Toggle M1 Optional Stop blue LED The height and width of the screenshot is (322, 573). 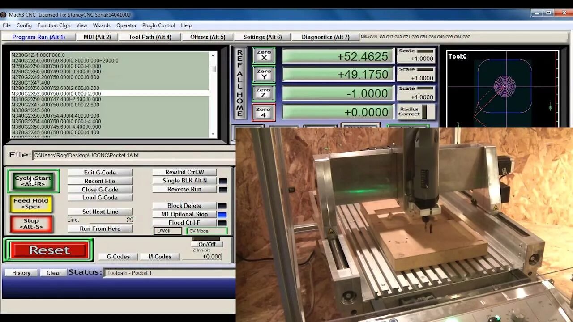point(222,215)
